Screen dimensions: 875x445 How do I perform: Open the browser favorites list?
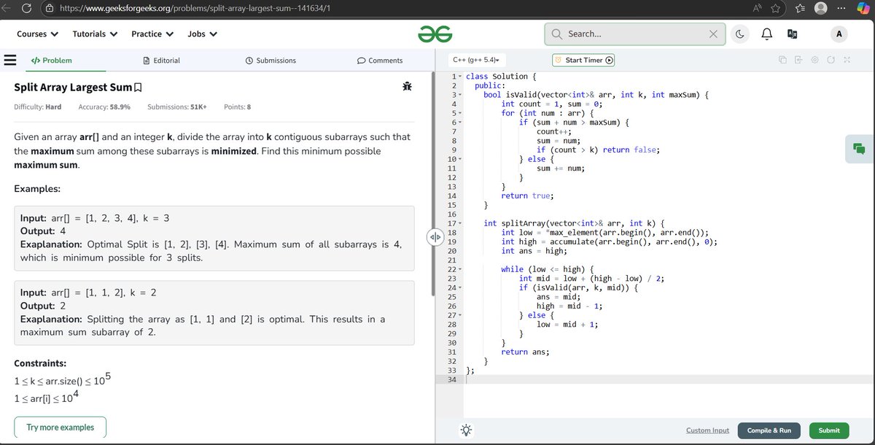point(798,7)
